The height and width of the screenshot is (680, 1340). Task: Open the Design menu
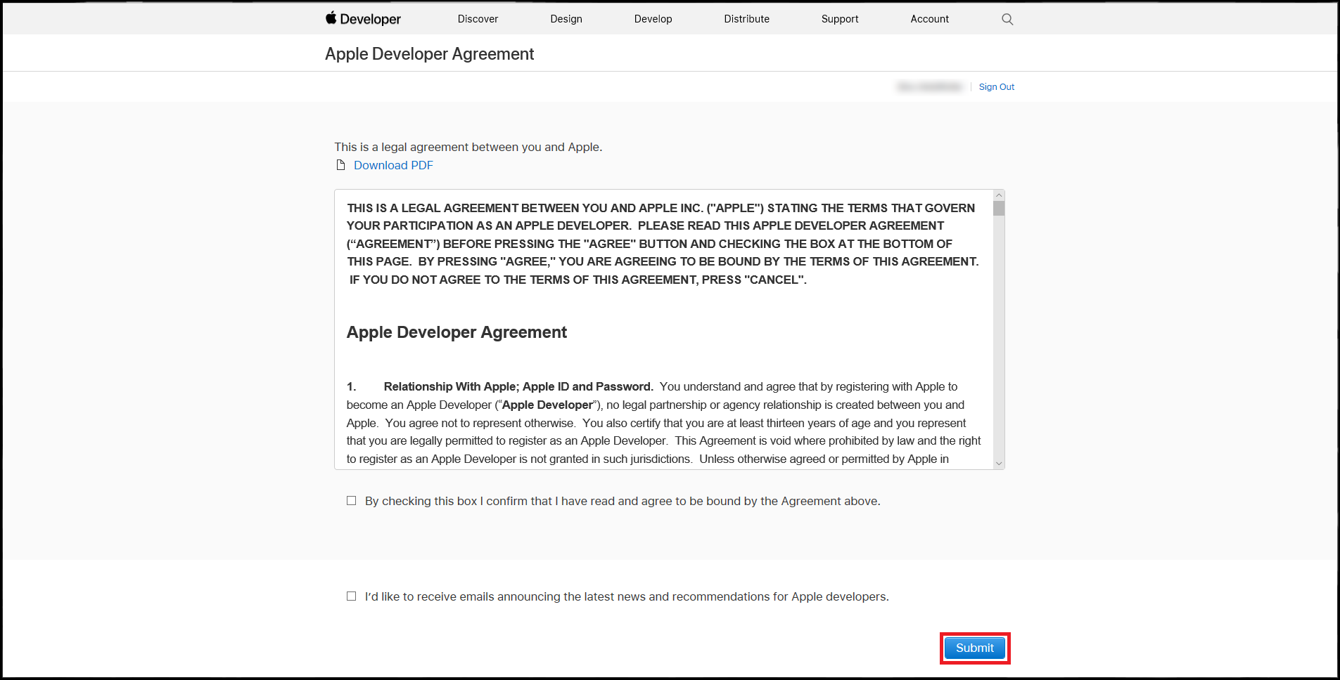pos(566,19)
